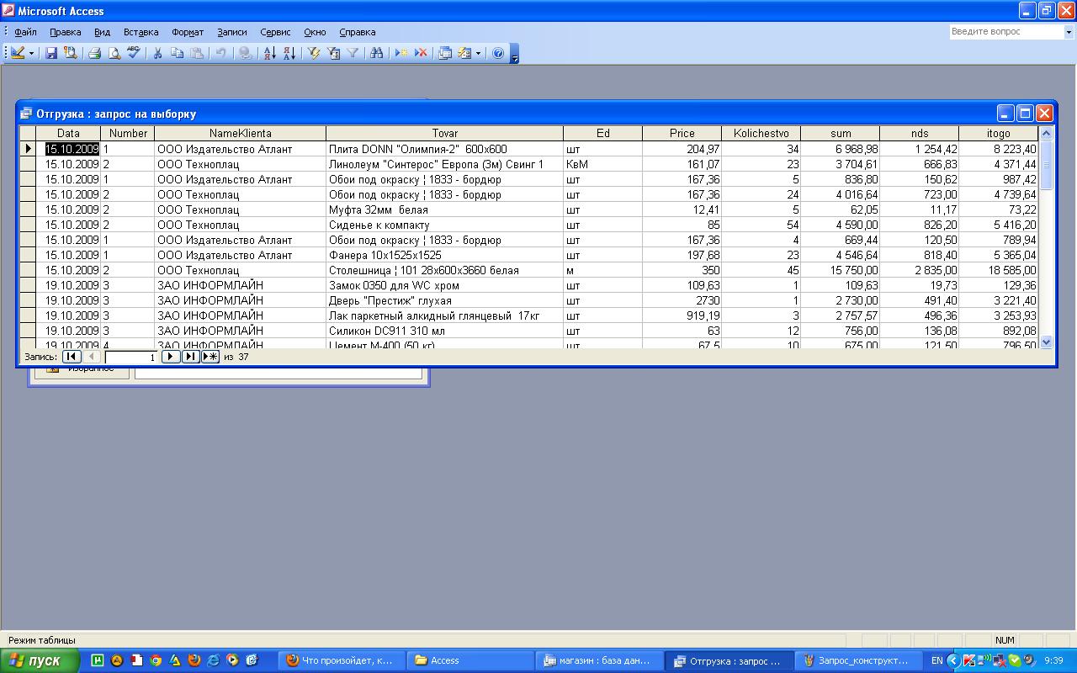1077x673 pixels.
Task: Click the Paste clipboard icon
Action: pyautogui.click(x=196, y=52)
